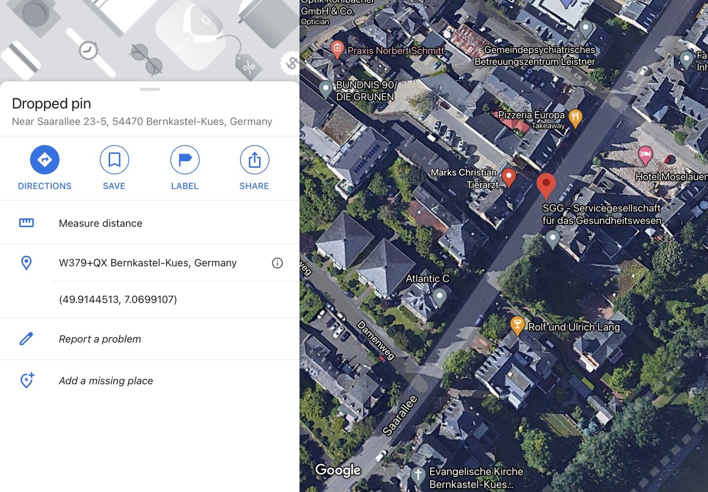
Task: Click the Pizzeria Europa Takeaway label
Action: [532, 120]
